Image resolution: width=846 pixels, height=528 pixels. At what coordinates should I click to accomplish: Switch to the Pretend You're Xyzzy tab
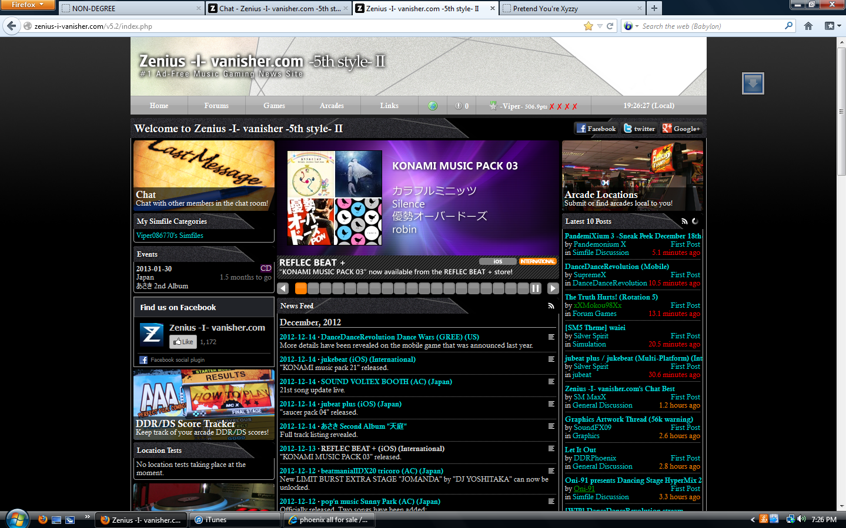[x=573, y=8]
